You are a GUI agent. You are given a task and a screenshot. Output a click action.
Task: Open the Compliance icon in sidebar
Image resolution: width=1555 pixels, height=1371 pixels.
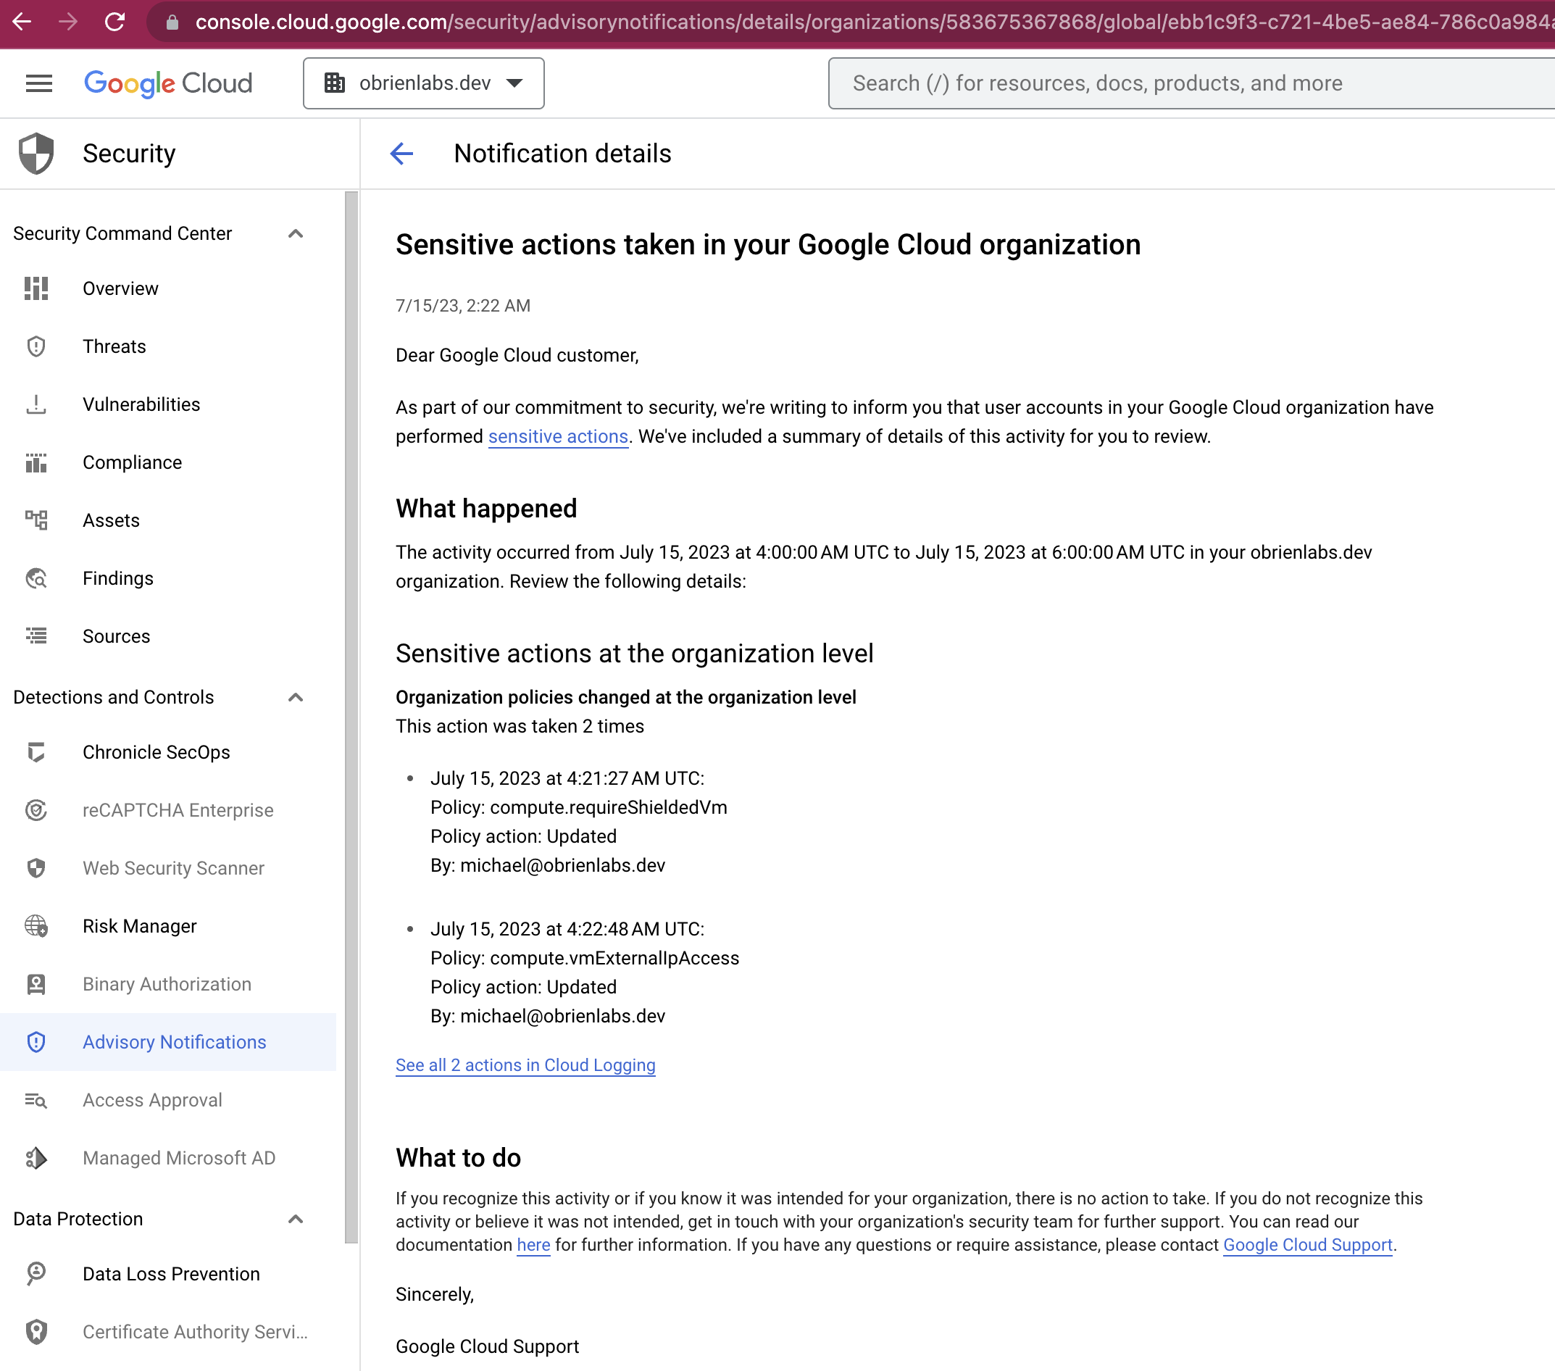[36, 462]
